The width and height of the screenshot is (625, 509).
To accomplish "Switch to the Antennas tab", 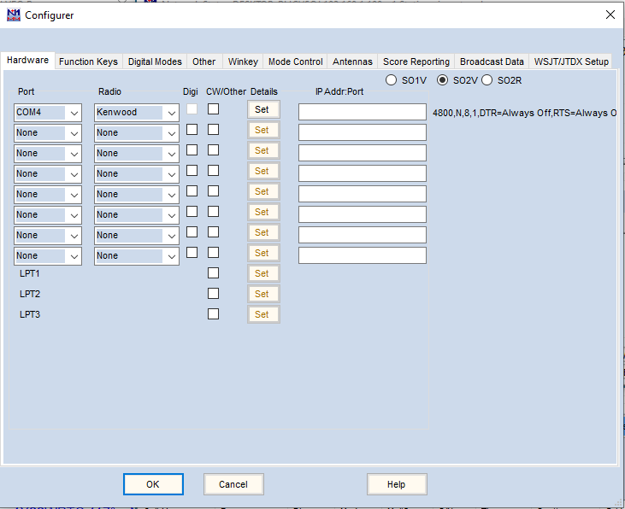I will click(352, 61).
